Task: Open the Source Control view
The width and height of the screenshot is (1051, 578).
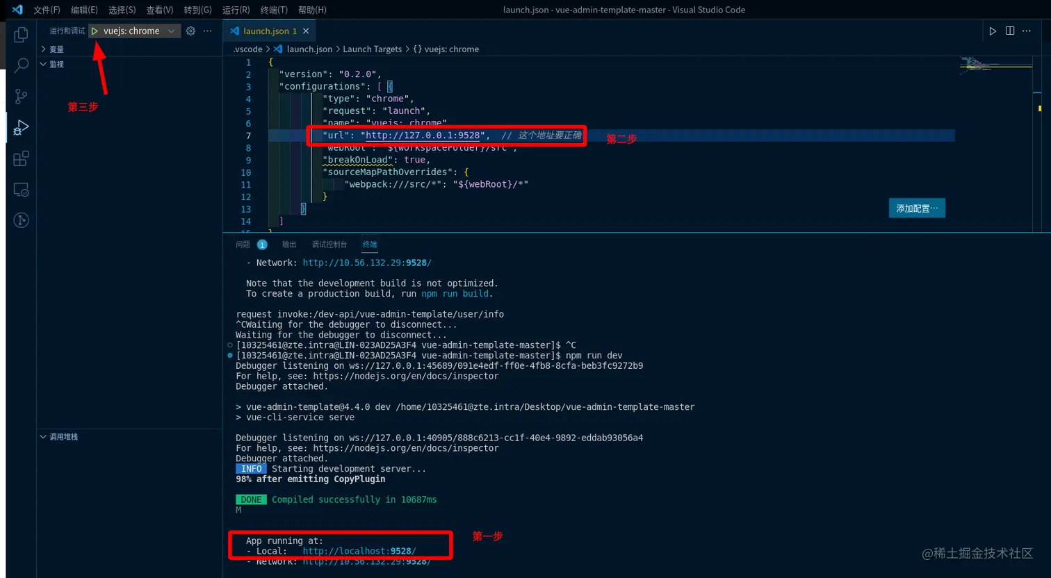Action: 21,97
